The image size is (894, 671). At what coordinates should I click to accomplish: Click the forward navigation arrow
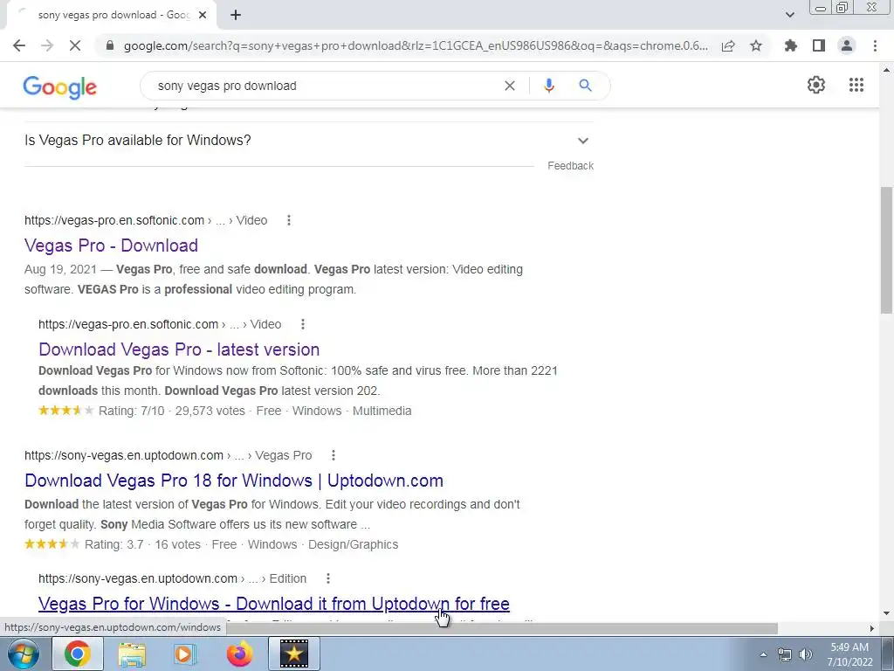pyautogui.click(x=47, y=45)
